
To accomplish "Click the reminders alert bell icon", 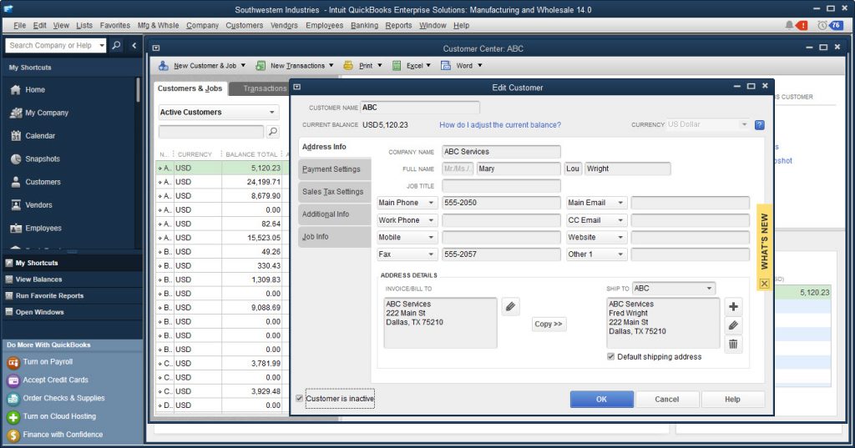I will click(789, 25).
